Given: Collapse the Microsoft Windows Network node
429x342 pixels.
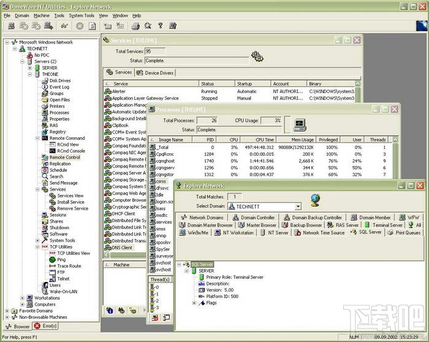Looking at the screenshot, I should [x=7, y=42].
